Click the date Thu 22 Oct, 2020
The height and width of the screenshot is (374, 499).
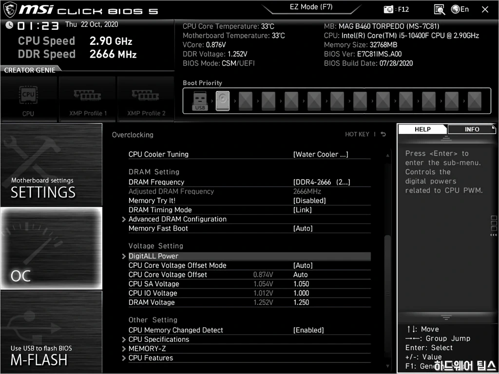click(x=92, y=24)
